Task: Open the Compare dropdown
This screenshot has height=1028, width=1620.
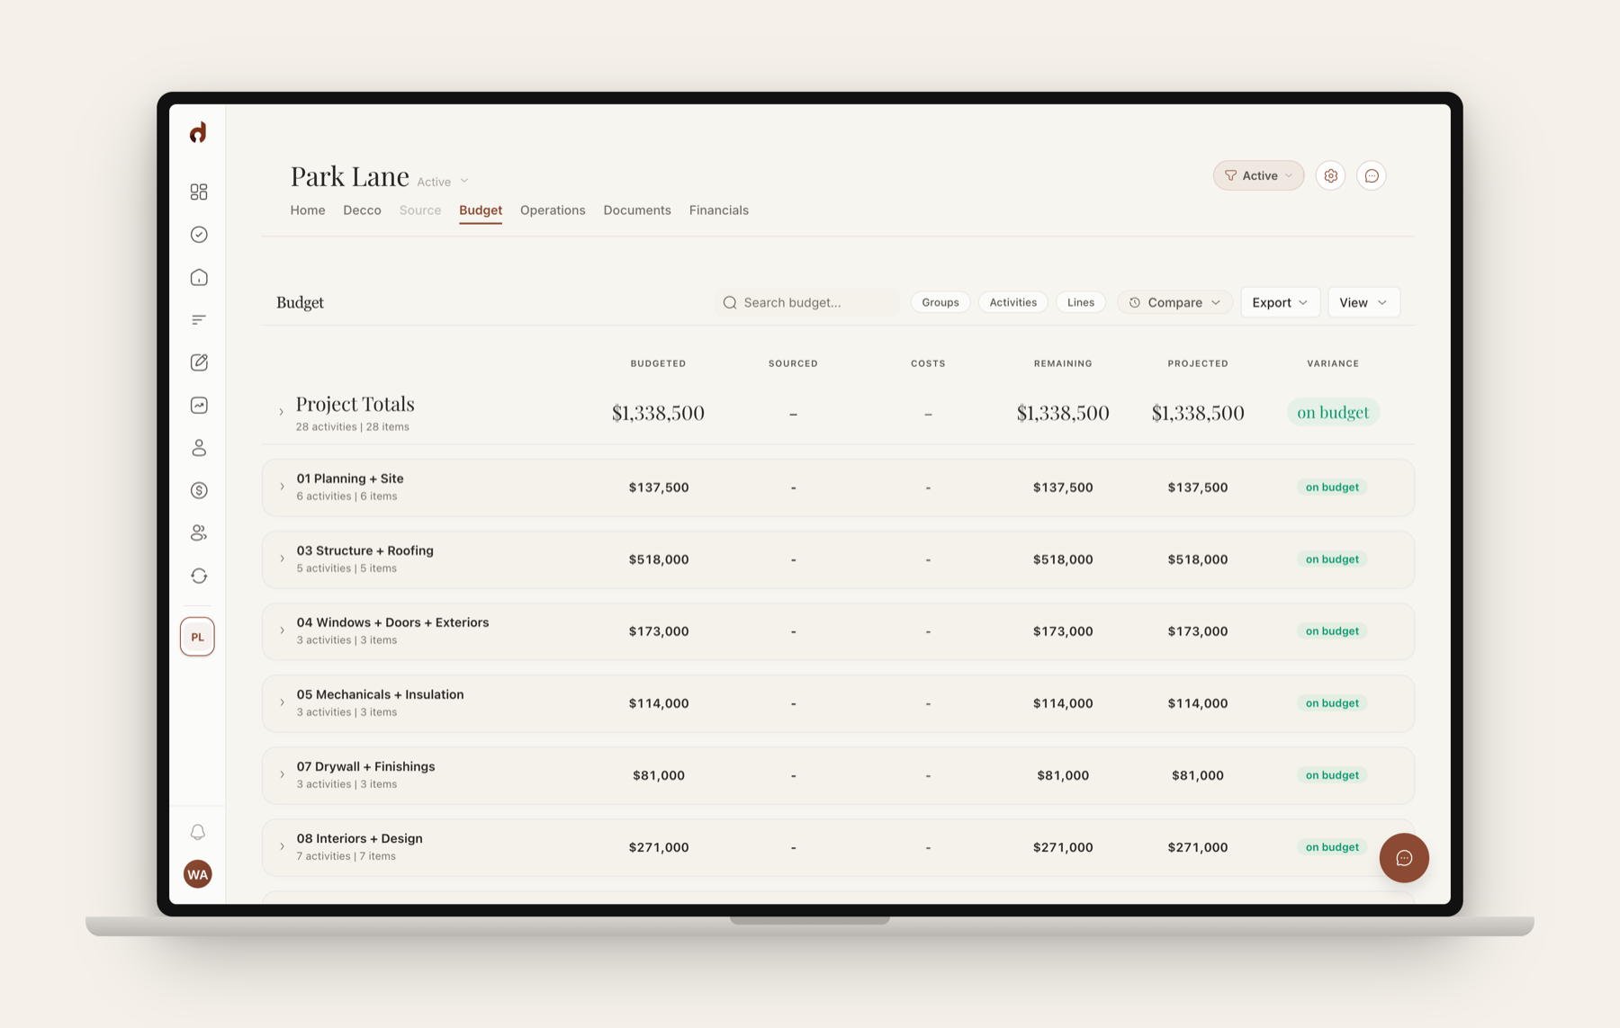Action: coord(1174,302)
